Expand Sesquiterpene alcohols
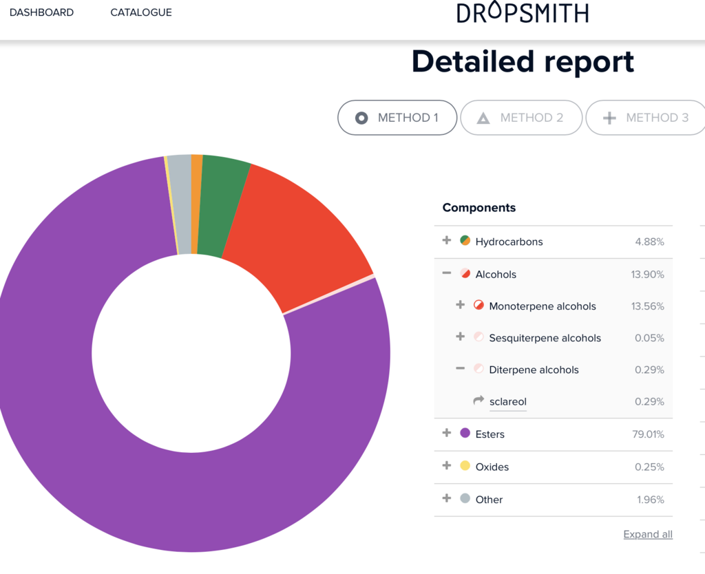Viewport: 705px width, 574px height. [x=460, y=337]
